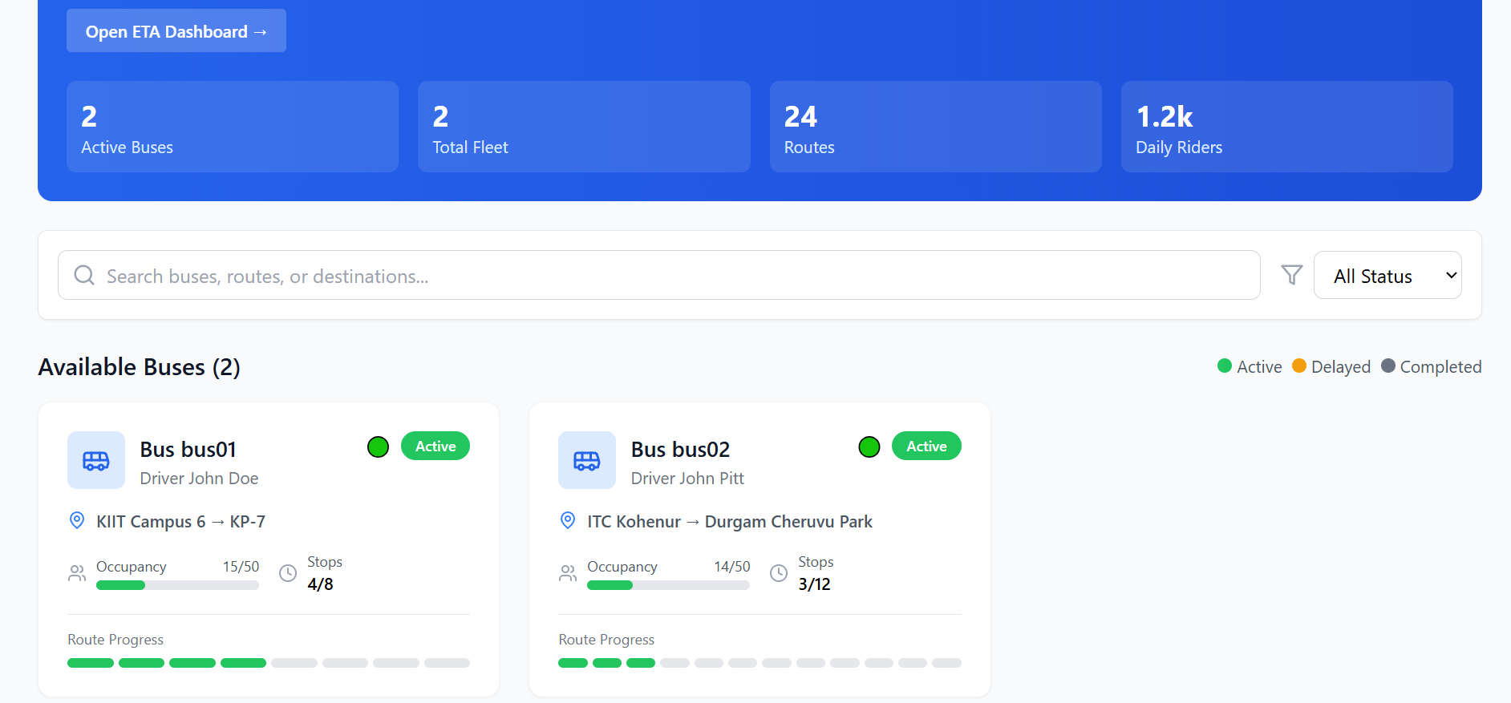Click the Active badge on Bus bus02

[926, 446]
